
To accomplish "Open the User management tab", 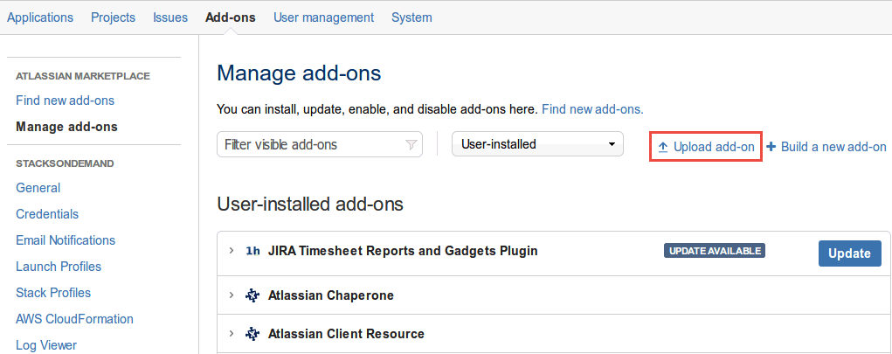I will click(x=324, y=17).
